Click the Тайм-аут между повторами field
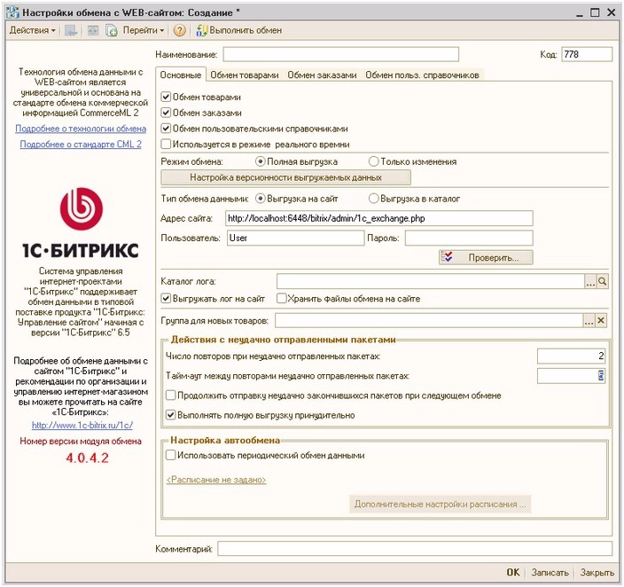 (x=572, y=376)
